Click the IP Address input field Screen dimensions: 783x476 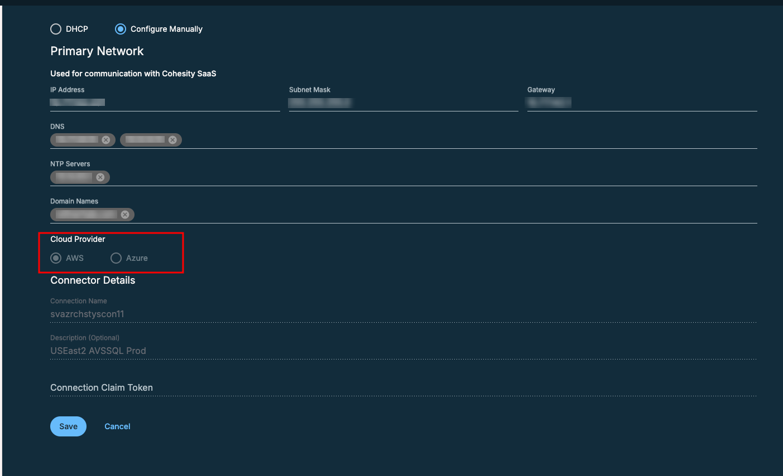click(165, 103)
